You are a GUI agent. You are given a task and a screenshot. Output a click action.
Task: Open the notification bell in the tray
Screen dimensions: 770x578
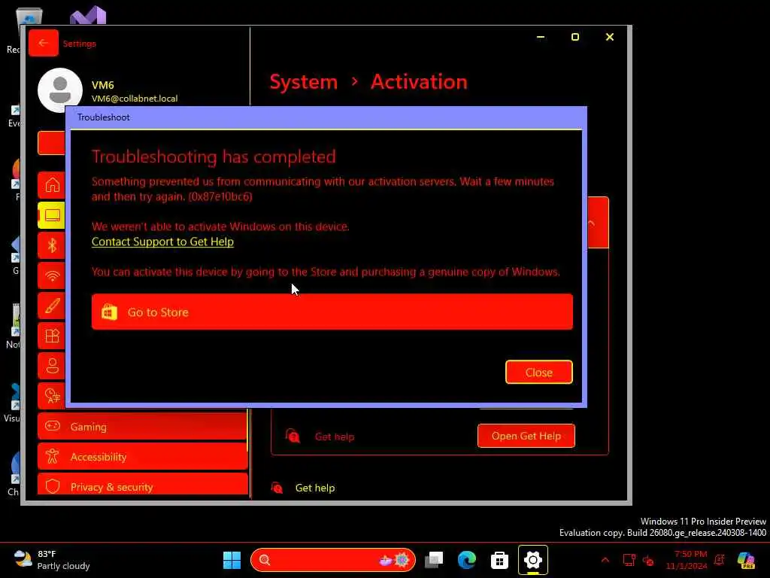[720, 560]
